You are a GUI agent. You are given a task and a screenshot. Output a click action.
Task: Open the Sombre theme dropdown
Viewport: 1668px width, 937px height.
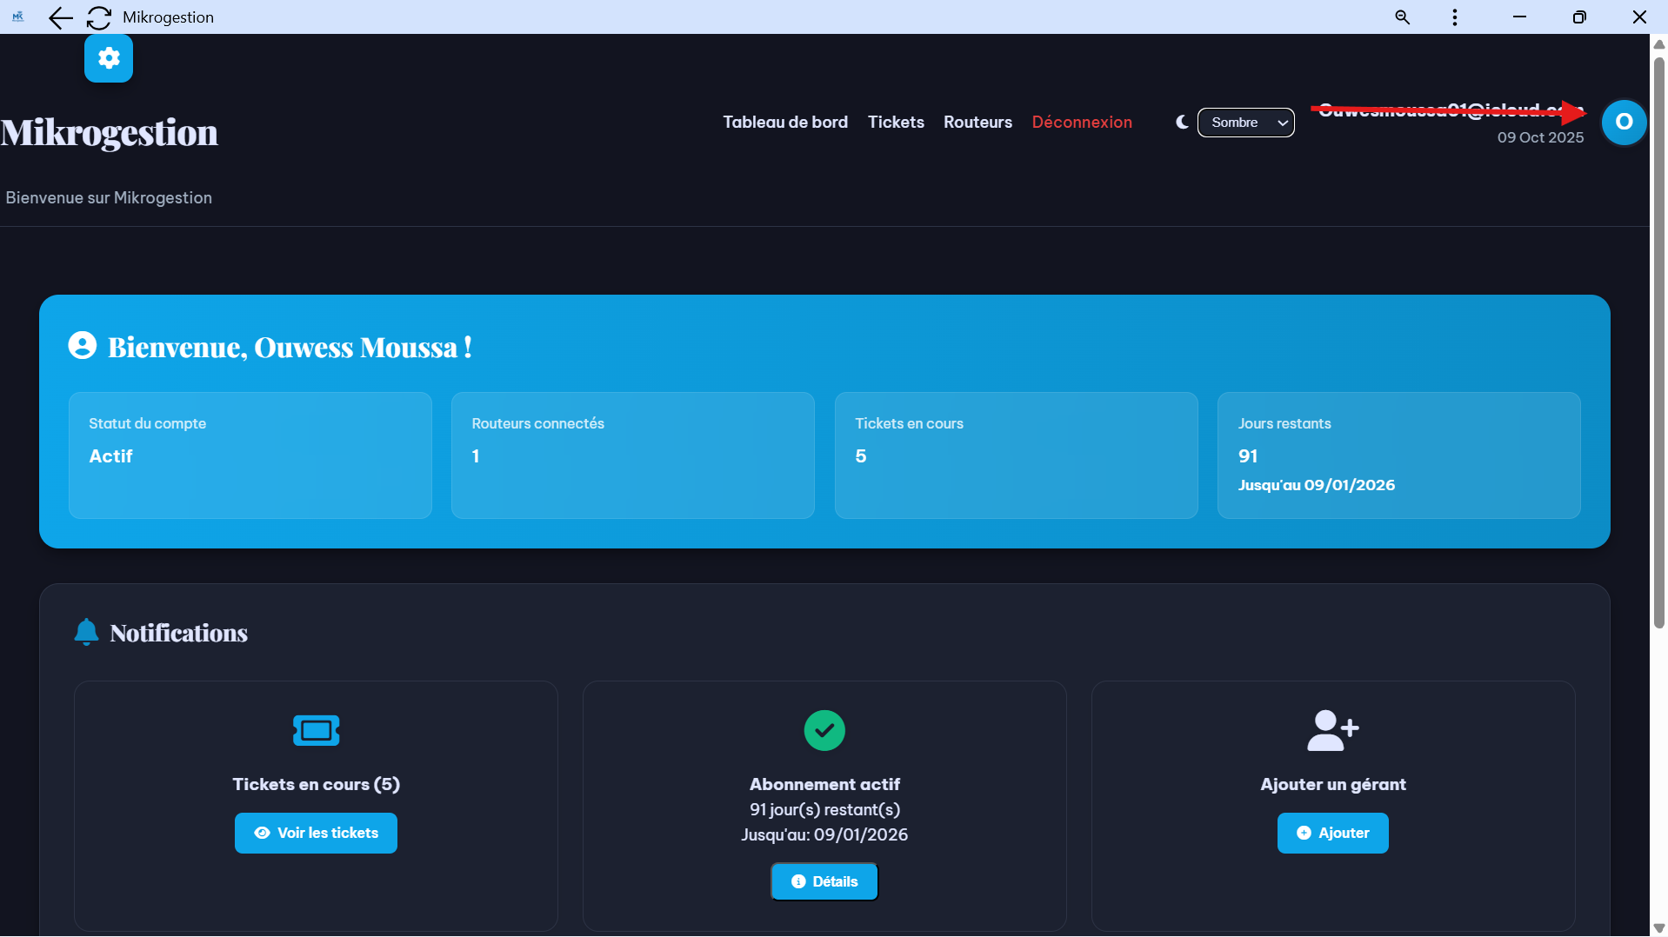(1245, 122)
